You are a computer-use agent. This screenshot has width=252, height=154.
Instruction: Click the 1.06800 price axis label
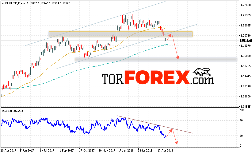pos(246,97)
